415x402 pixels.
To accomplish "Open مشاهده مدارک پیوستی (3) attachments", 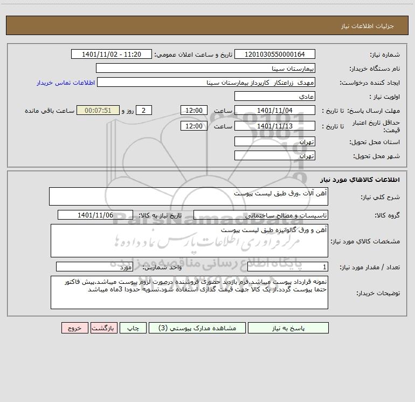I will click(x=197, y=328).
